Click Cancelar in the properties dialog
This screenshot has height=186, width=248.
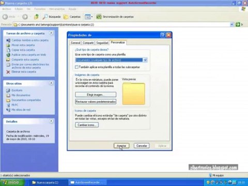[142, 146]
